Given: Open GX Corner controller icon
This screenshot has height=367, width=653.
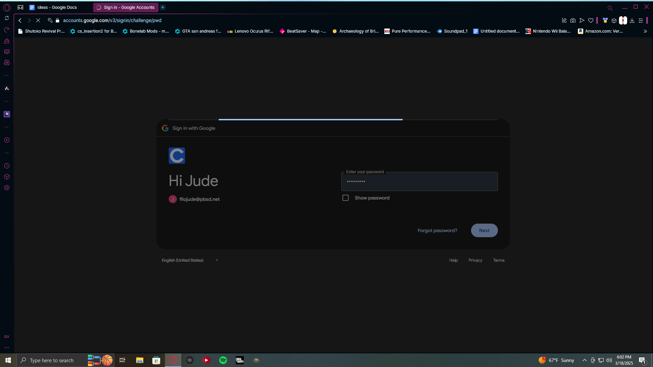Looking at the screenshot, I should (x=20, y=7).
